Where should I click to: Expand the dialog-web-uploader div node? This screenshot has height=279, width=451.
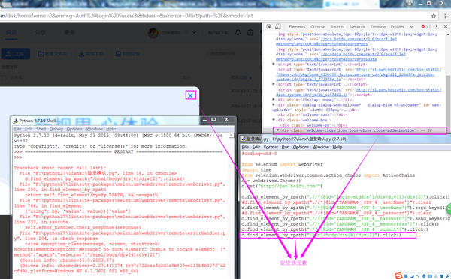274,104
